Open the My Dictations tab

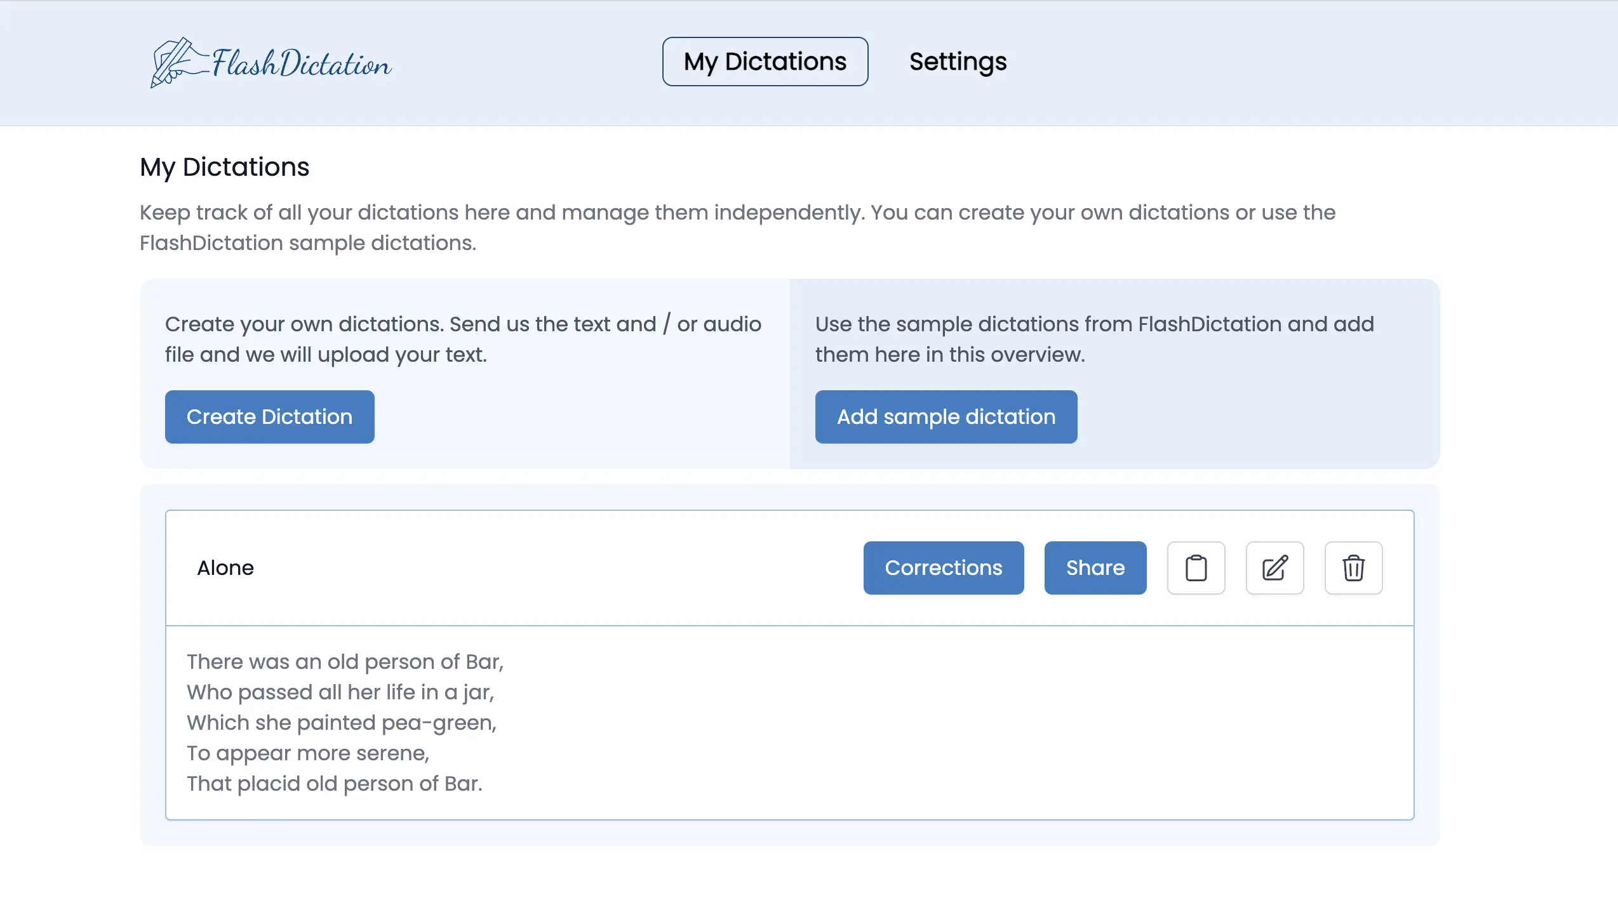[x=765, y=62]
